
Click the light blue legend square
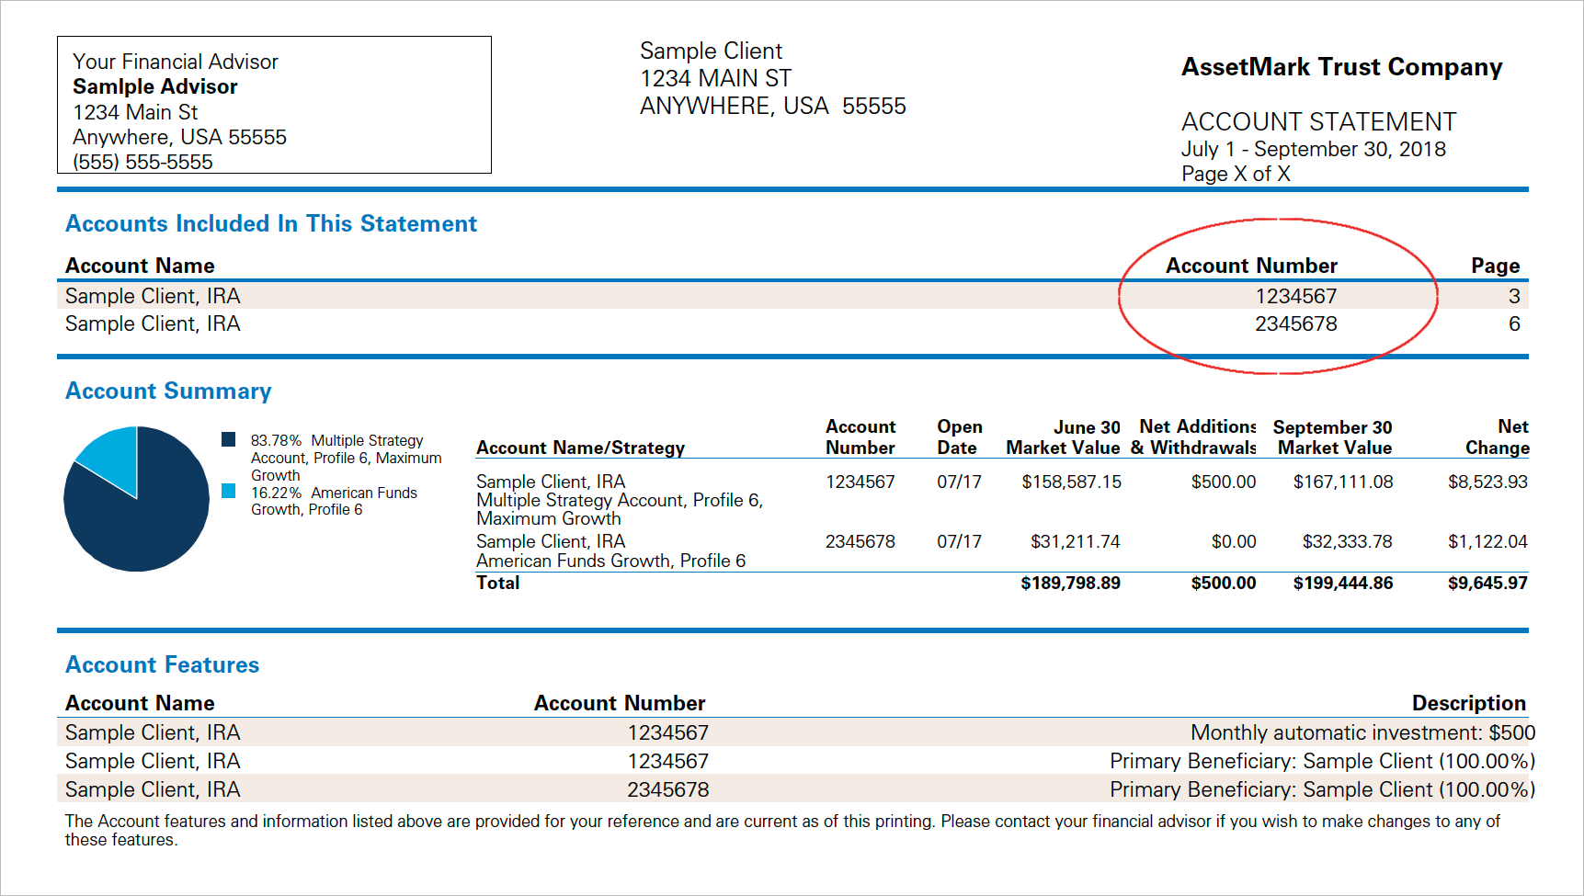229,492
